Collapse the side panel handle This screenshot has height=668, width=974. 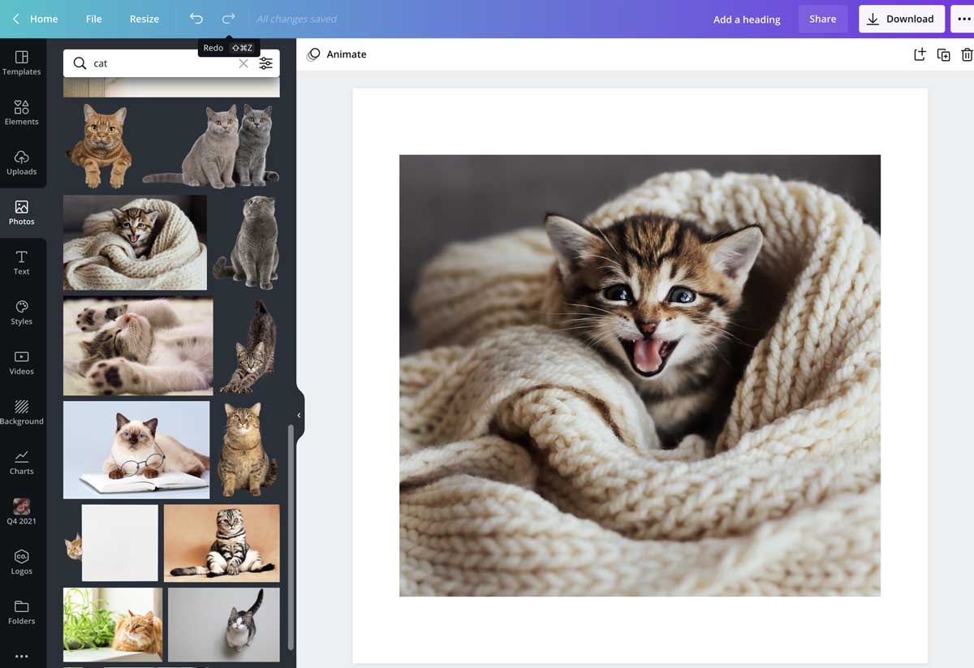pos(299,415)
